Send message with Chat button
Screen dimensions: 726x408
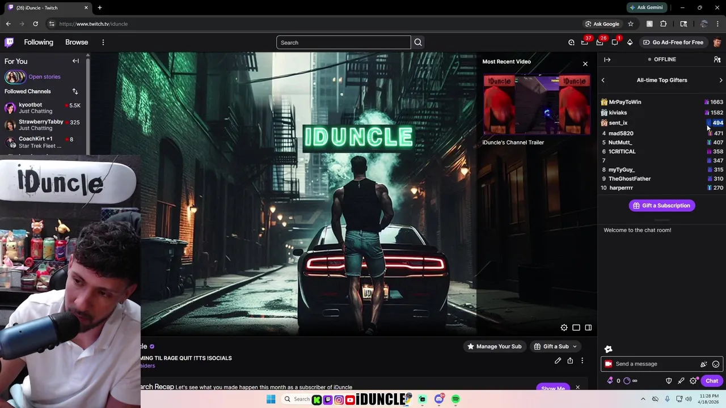(x=712, y=381)
